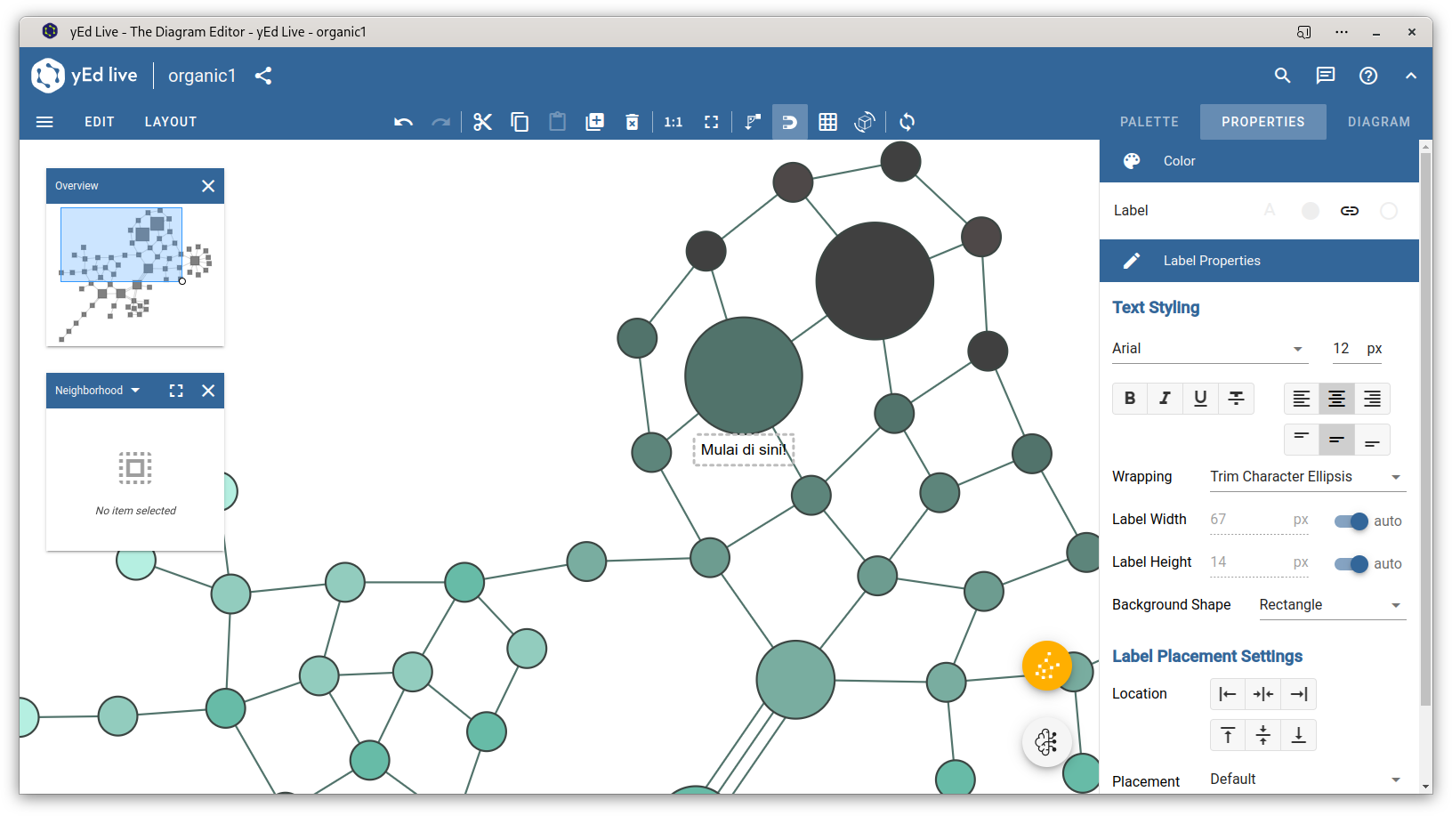Toggle the grid icon in toolbar

click(x=827, y=122)
